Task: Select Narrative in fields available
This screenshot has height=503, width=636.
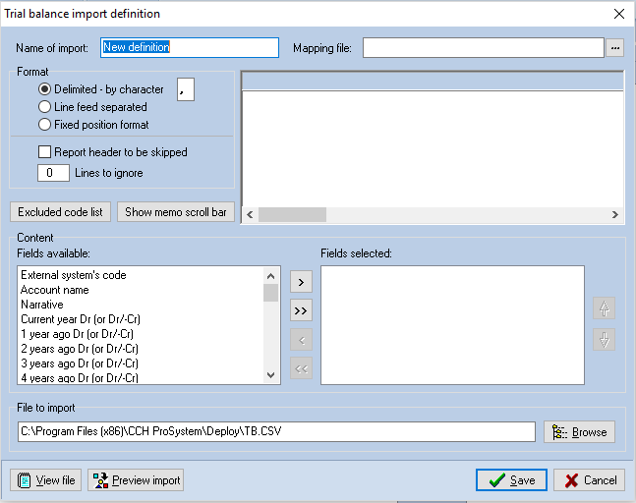Action: (x=42, y=305)
